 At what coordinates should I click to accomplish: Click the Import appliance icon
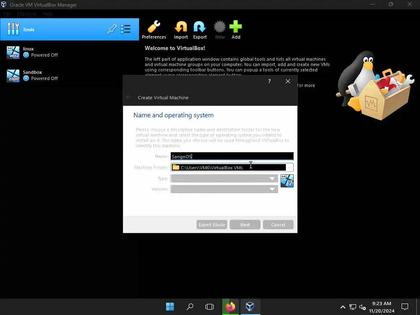pos(181,30)
